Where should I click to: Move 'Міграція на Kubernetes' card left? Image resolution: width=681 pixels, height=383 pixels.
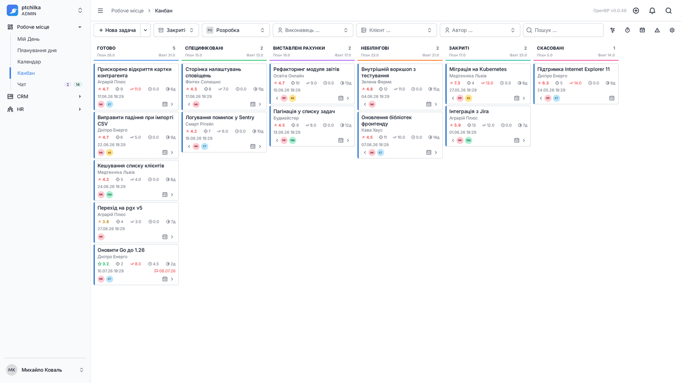coord(453,98)
